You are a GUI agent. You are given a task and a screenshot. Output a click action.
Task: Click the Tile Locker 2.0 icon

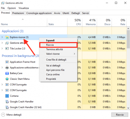coord(7,49)
